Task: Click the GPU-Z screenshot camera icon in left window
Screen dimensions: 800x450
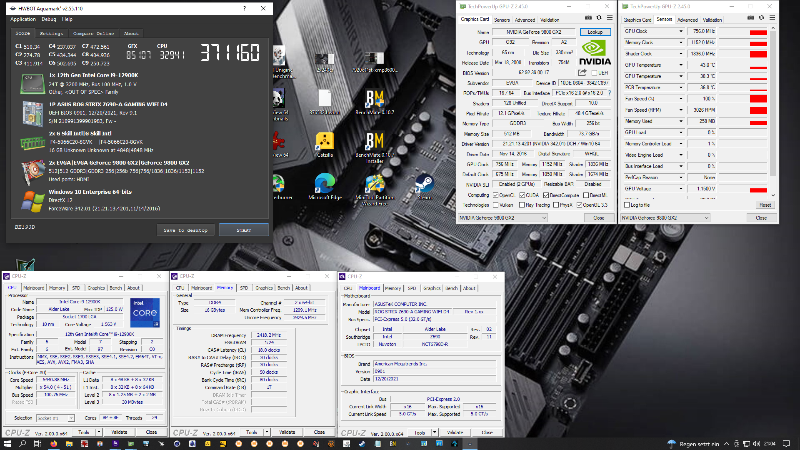Action: [x=588, y=18]
